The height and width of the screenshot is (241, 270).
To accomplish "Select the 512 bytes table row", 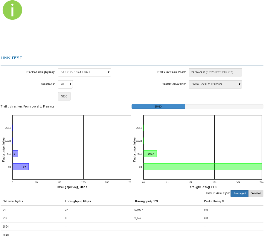I will click(x=132, y=218).
